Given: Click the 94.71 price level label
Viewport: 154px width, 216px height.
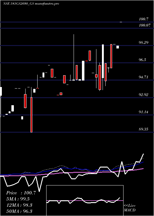Looking at the screenshot, I should click(x=144, y=77).
